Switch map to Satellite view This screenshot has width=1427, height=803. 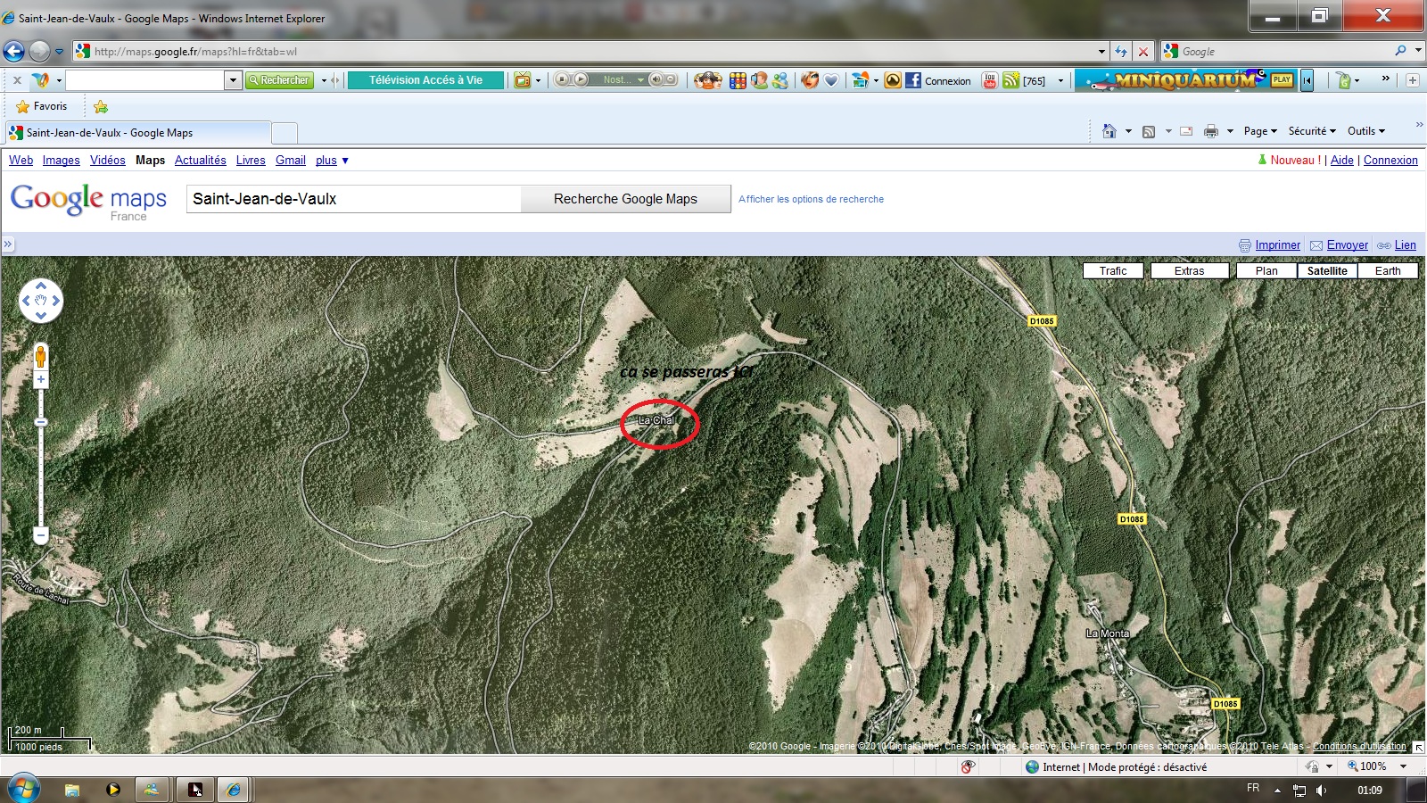1327,271
